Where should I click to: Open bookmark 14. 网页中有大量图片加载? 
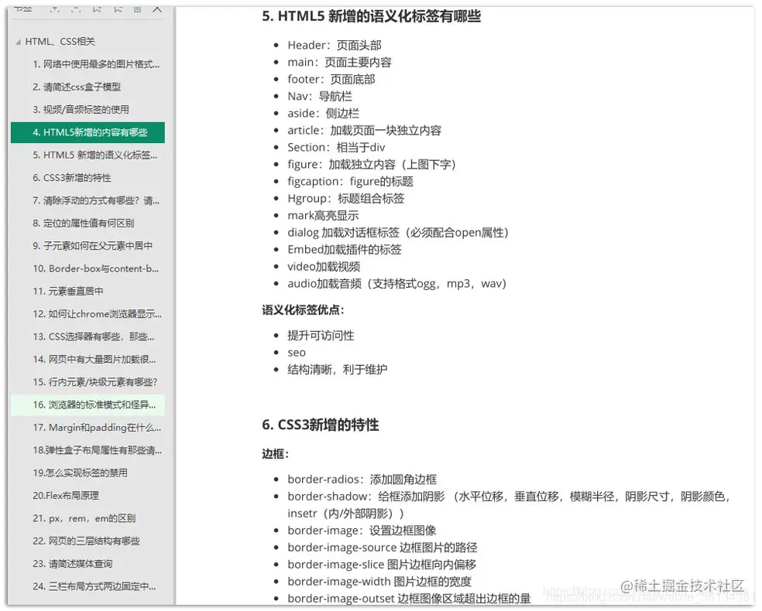click(94, 360)
